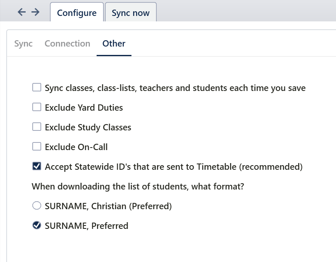Click the 'Exclude On-Call' label text
This screenshot has width=336, height=262.
pos(76,147)
